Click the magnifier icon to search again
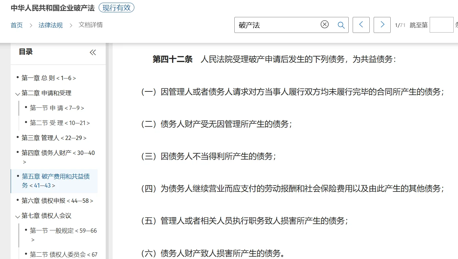This screenshot has height=259, width=458. click(341, 25)
